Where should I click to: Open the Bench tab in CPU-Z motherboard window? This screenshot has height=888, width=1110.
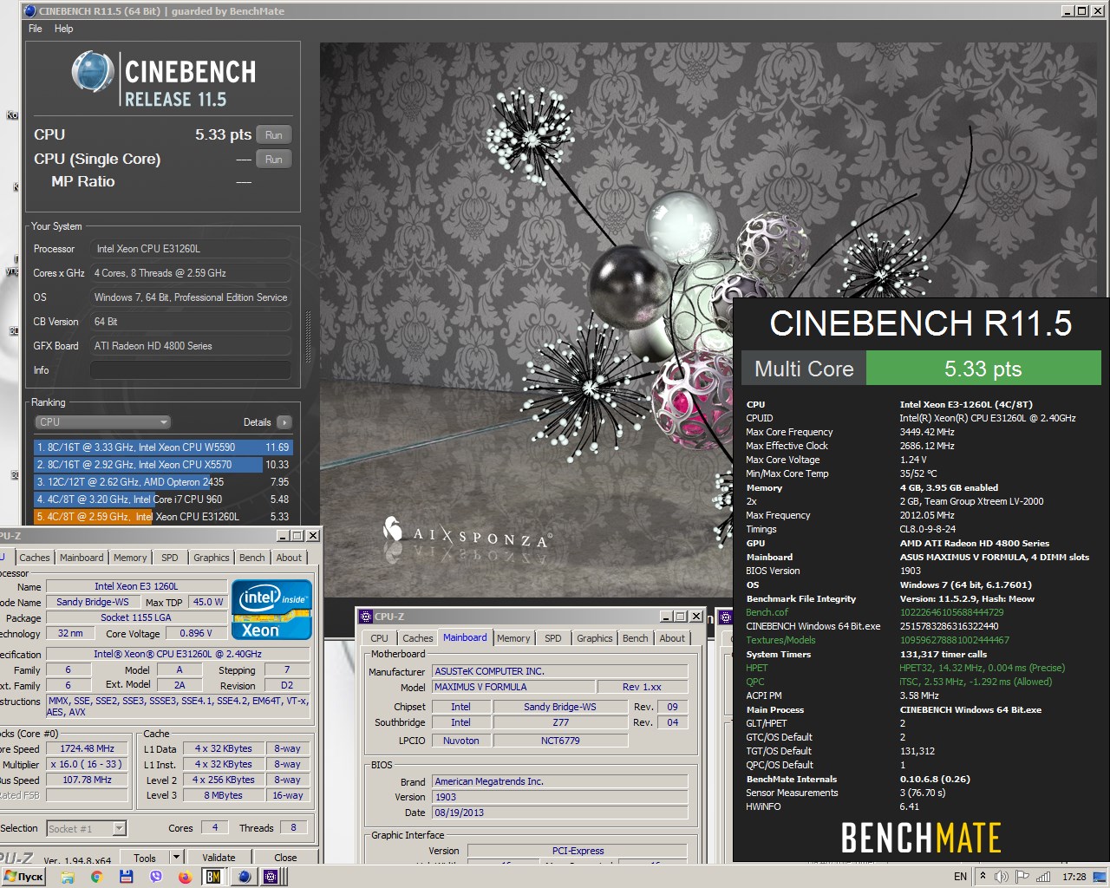coord(636,638)
